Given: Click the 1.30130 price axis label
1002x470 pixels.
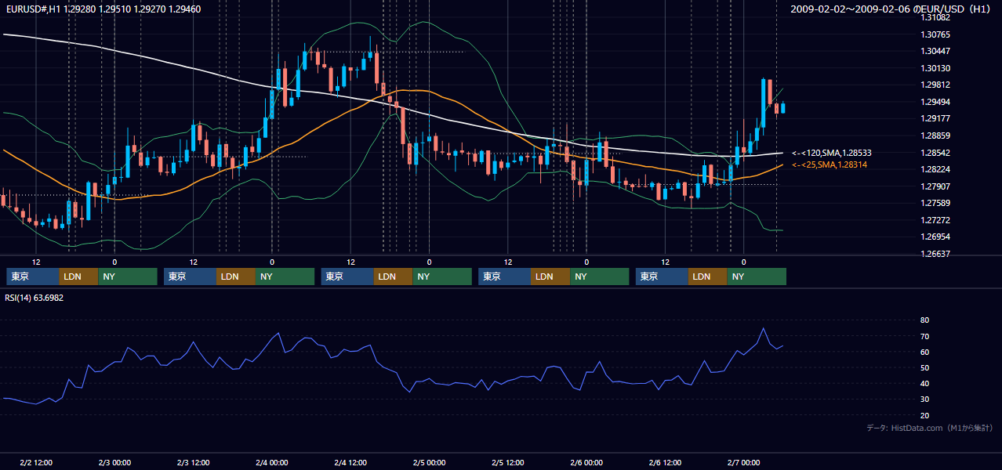Looking at the screenshot, I should pos(935,68).
